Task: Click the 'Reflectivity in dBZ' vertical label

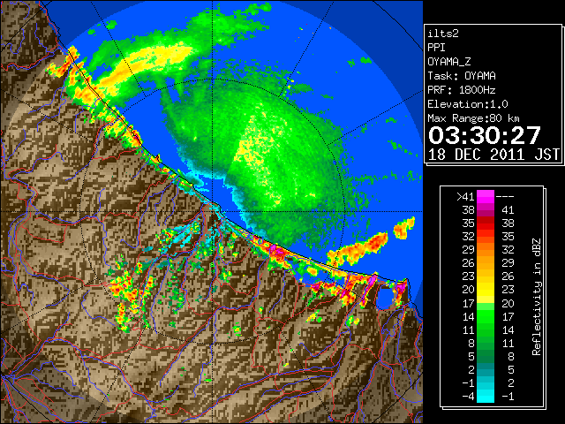Action: [537, 297]
